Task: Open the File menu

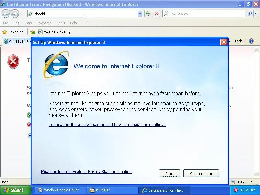Action: pyautogui.click(x=6, y=23)
